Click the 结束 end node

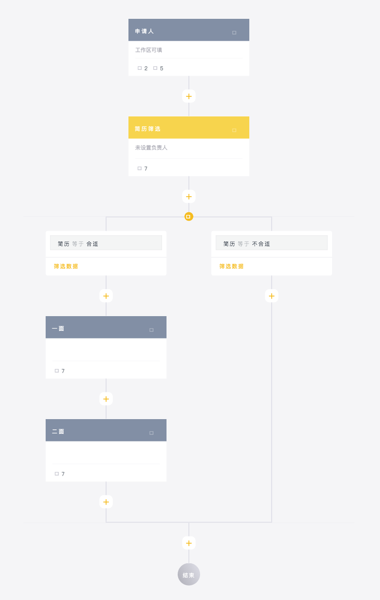pos(189,574)
